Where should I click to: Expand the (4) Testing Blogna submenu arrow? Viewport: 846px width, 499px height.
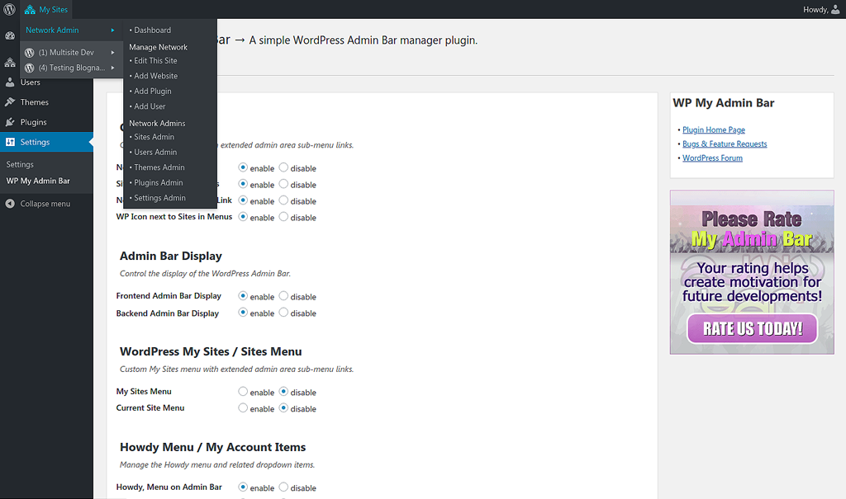pyautogui.click(x=112, y=68)
